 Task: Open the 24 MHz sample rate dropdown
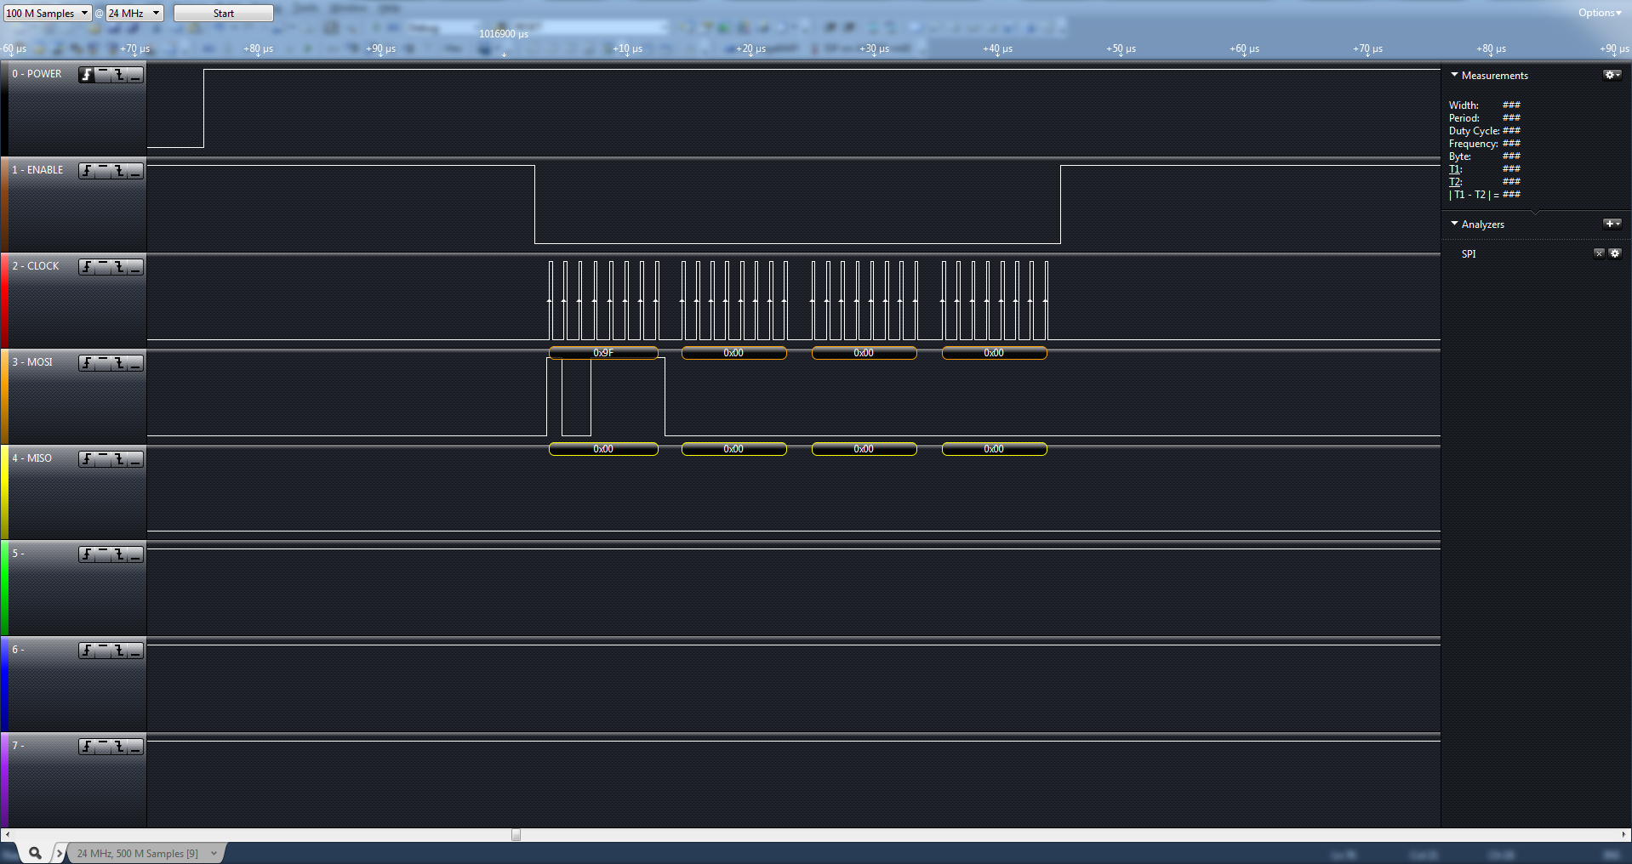134,13
